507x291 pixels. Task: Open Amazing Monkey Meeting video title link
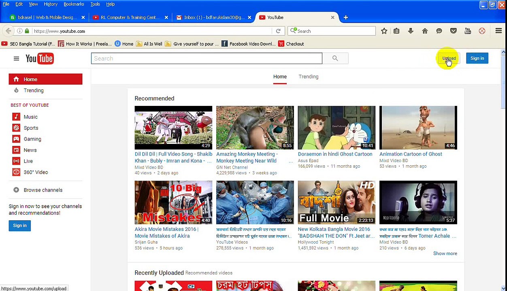click(247, 157)
